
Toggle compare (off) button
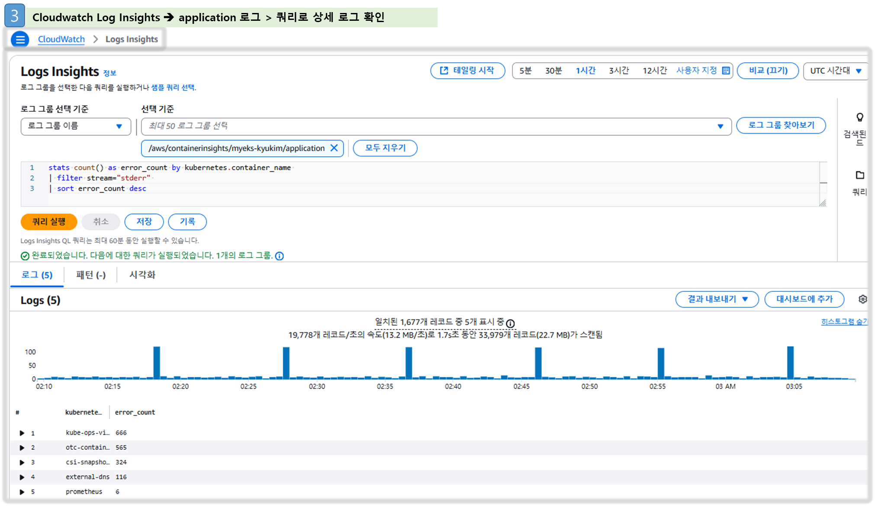pos(767,71)
